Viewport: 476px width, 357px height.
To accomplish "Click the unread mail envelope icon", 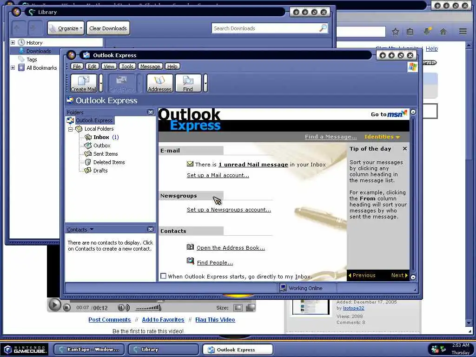I will click(x=190, y=164).
